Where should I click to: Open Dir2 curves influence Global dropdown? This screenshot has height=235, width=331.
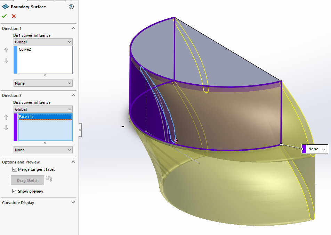pyautogui.click(x=43, y=109)
